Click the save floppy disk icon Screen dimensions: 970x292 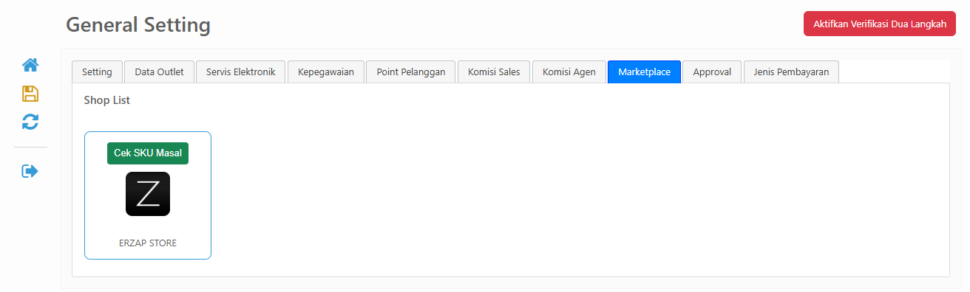30,94
